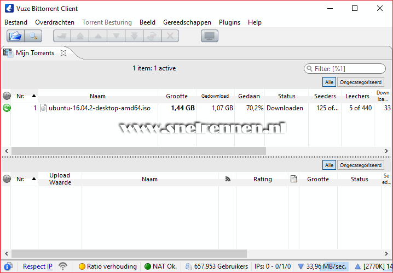Click the Vuze frog application icon

pos(9,9)
